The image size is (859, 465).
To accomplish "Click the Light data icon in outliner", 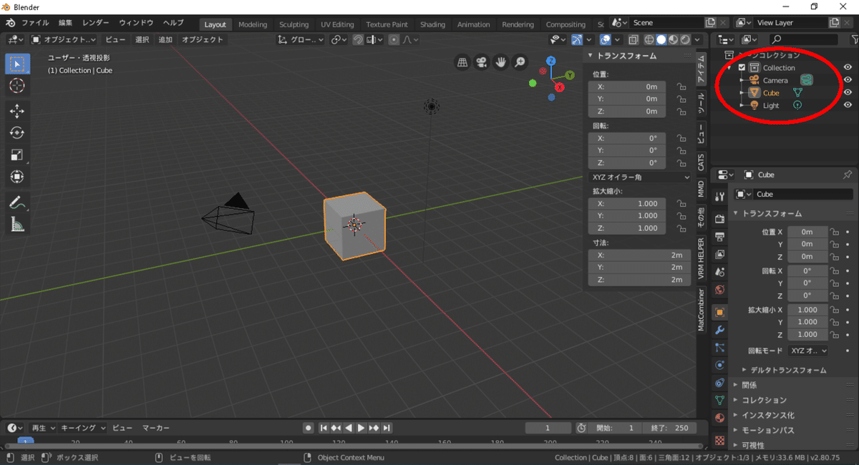I will click(x=797, y=105).
